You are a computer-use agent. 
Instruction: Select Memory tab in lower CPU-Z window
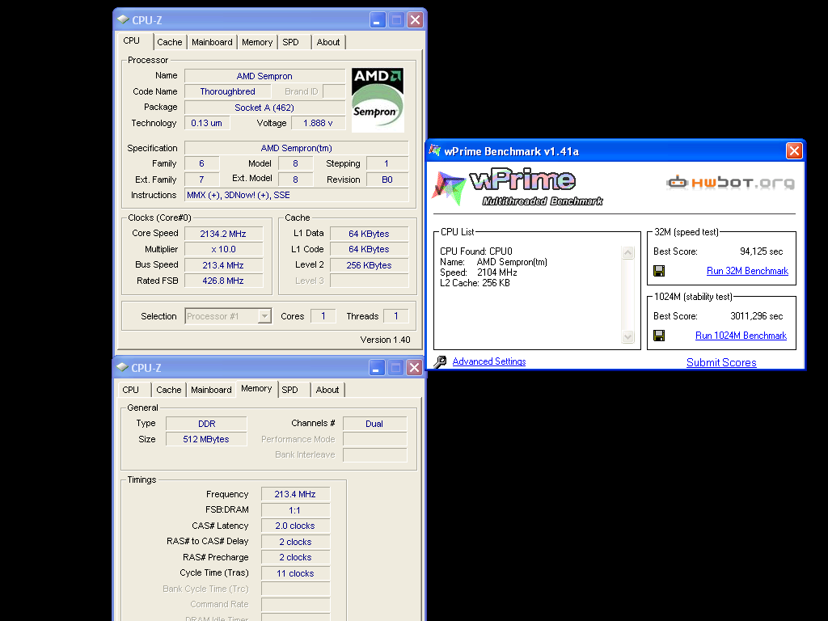pos(256,388)
